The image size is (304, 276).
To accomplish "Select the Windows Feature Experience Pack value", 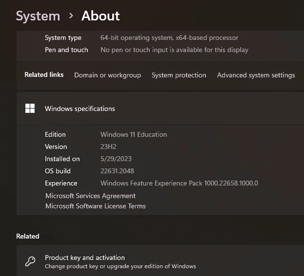I will click(179, 183).
